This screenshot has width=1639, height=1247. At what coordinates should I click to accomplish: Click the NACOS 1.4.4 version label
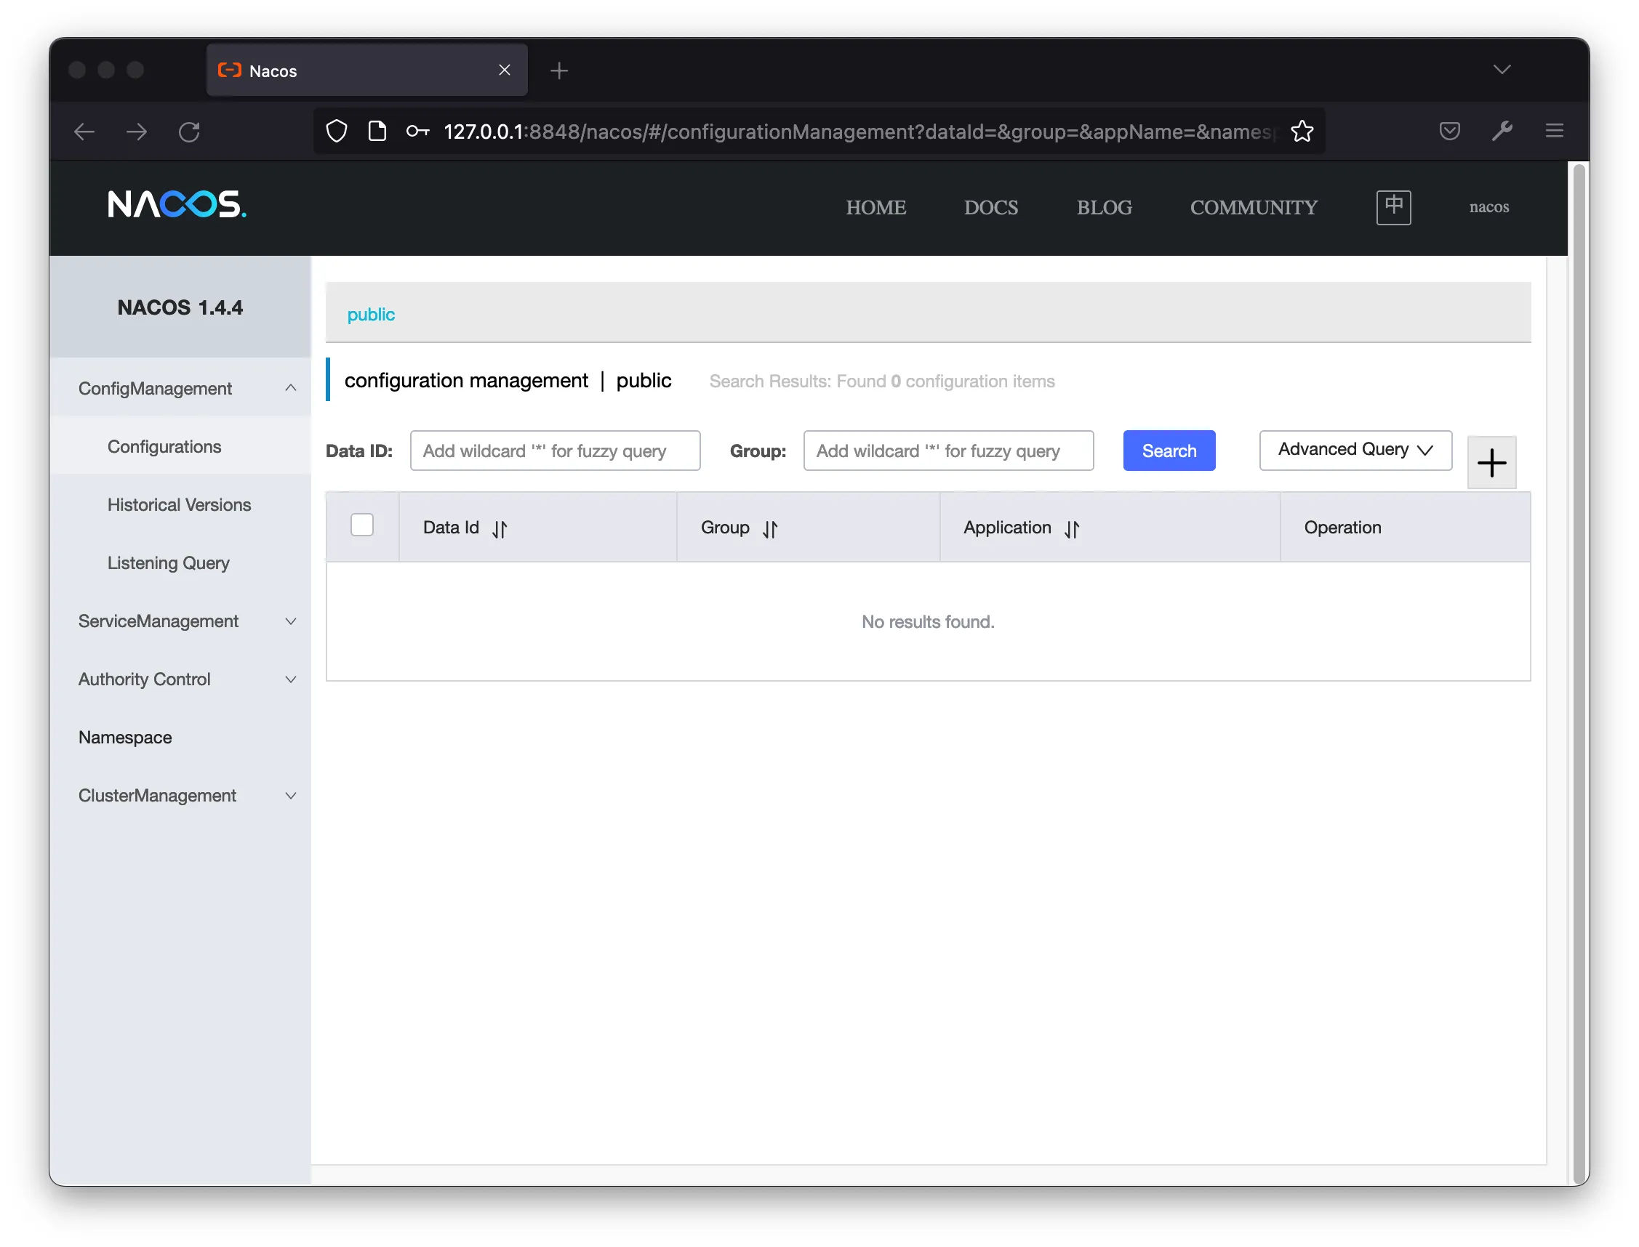coord(180,307)
